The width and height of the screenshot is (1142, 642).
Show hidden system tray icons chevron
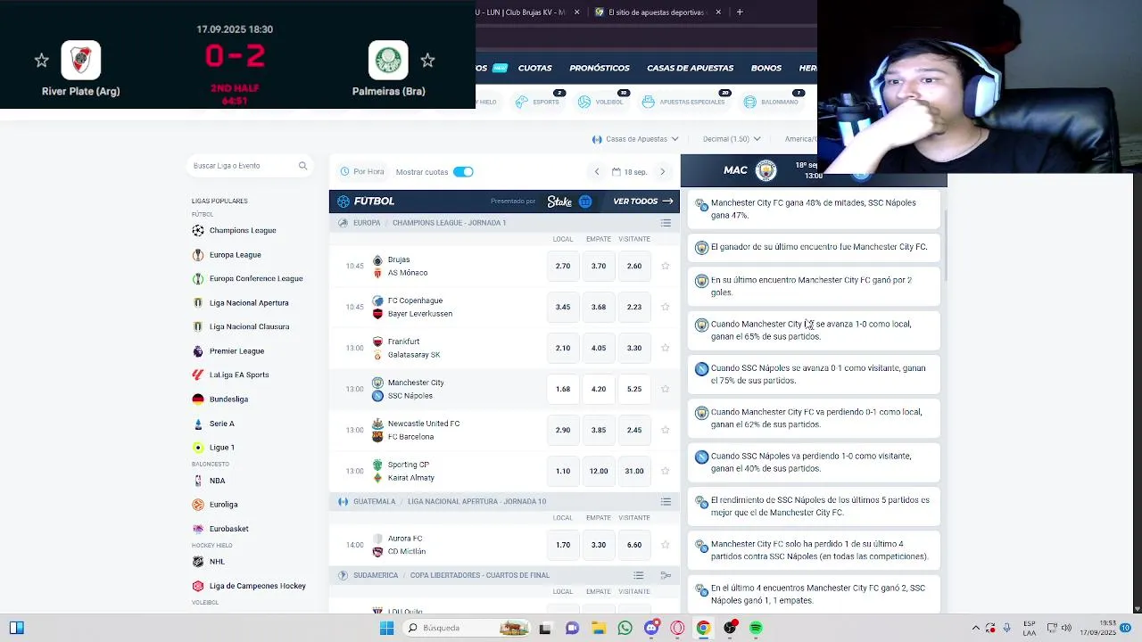point(976,628)
